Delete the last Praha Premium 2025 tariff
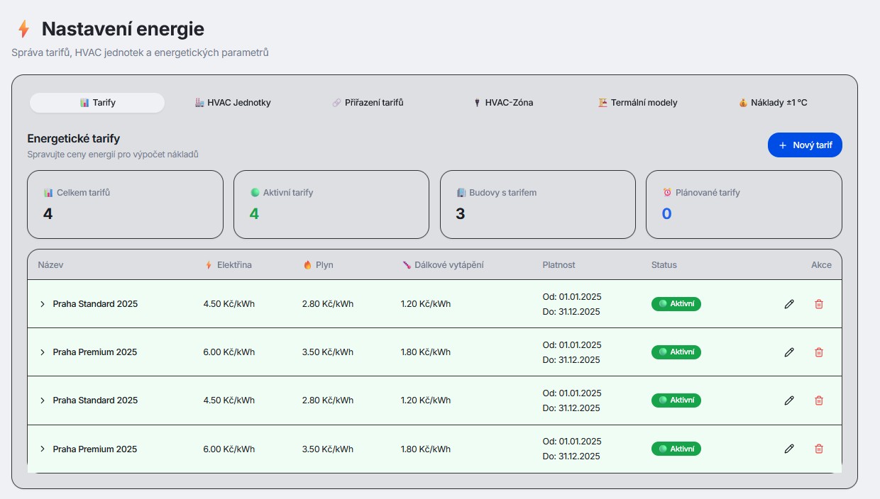Screen dimensions: 880x499 pyautogui.click(x=818, y=449)
